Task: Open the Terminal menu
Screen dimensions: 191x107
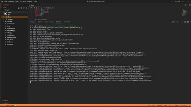Action: [x=30, y=1]
